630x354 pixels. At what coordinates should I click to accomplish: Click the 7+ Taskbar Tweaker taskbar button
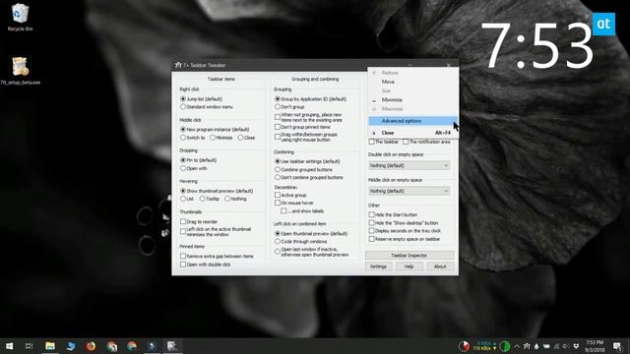(x=172, y=346)
